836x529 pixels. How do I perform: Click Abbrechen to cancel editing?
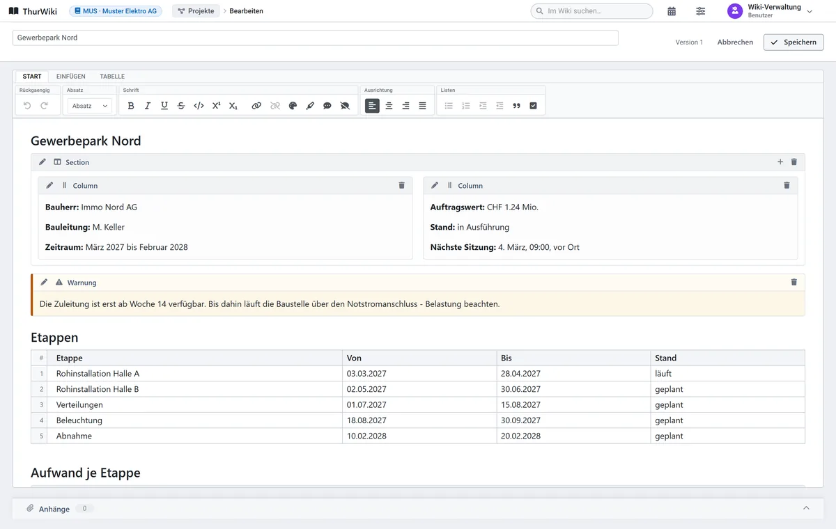pyautogui.click(x=735, y=42)
